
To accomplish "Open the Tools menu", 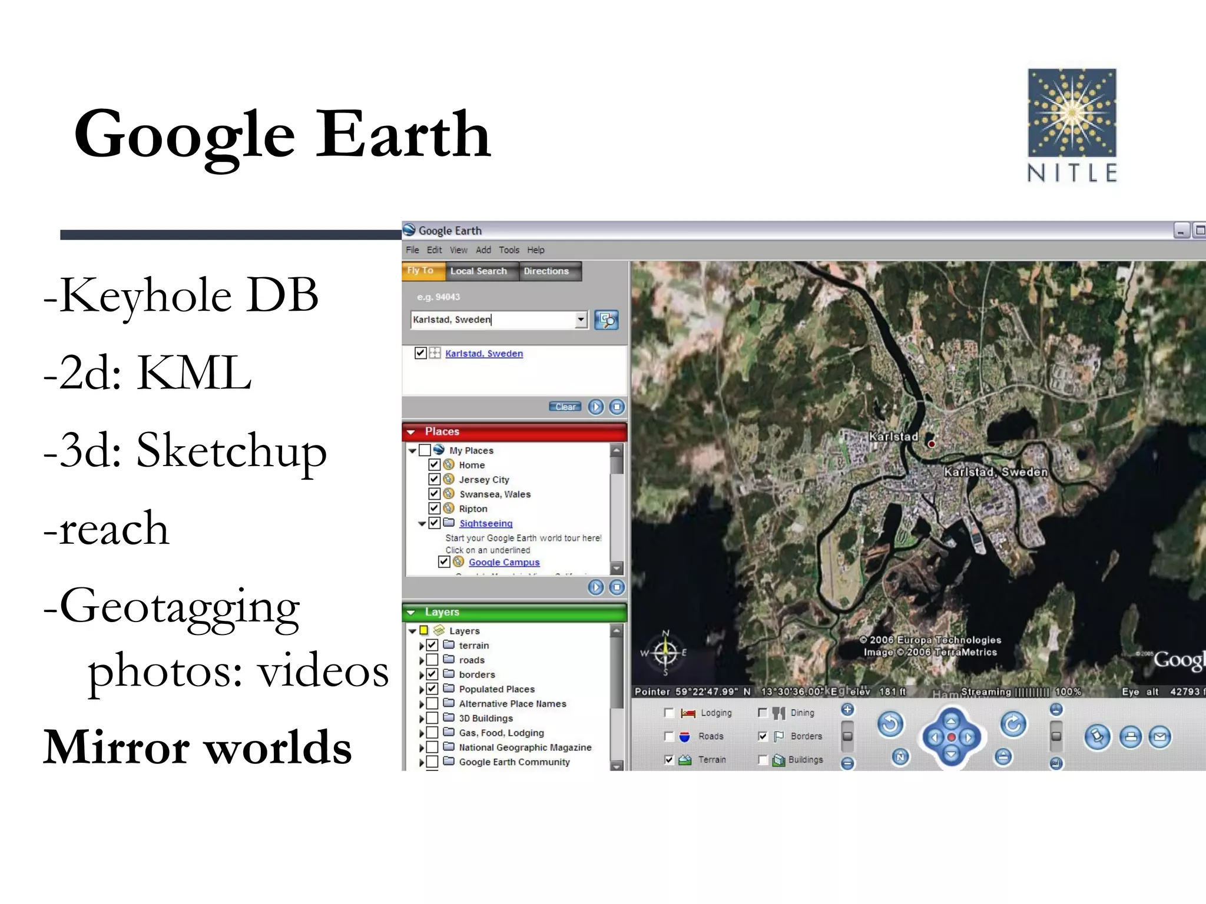I will pyautogui.click(x=509, y=250).
